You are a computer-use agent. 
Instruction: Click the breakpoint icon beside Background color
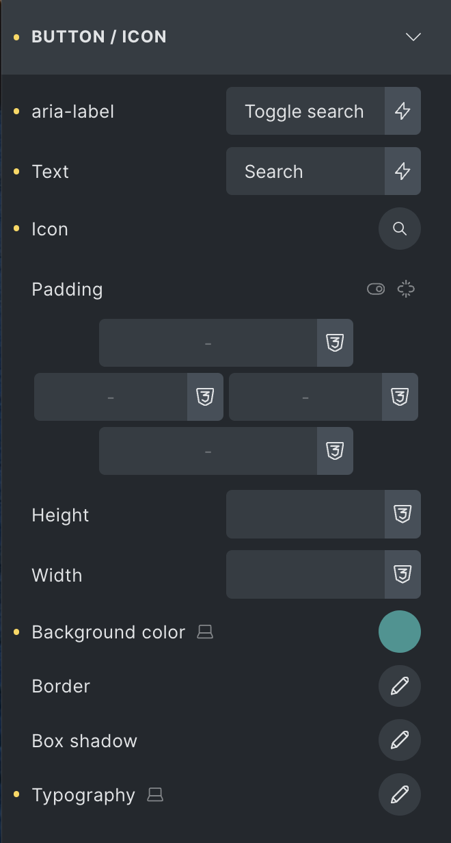pos(205,632)
